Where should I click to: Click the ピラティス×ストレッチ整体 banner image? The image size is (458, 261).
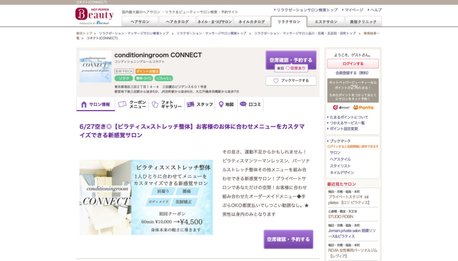(146, 197)
